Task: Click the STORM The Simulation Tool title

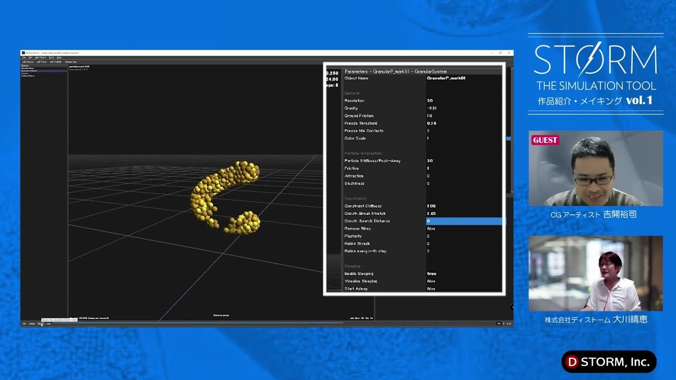Action: pyautogui.click(x=596, y=67)
